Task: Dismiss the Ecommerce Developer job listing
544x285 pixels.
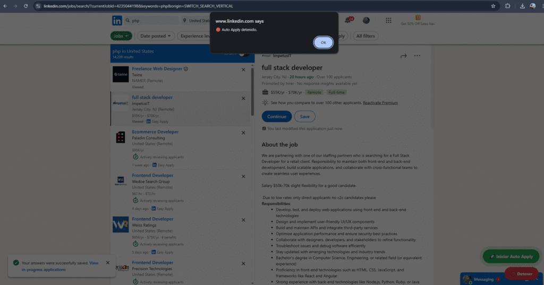Action: tap(243, 132)
